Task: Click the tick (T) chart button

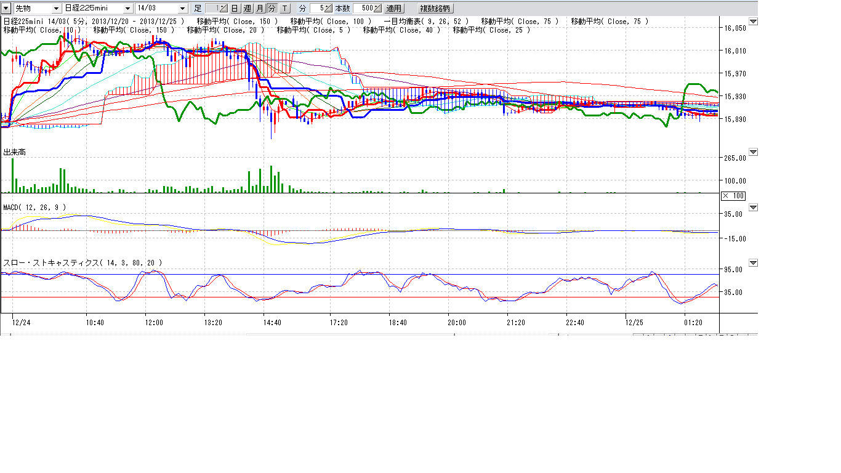Action: pos(285,9)
